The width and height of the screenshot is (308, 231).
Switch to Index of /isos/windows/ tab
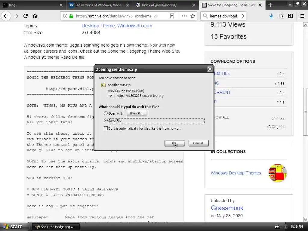click(165, 5)
